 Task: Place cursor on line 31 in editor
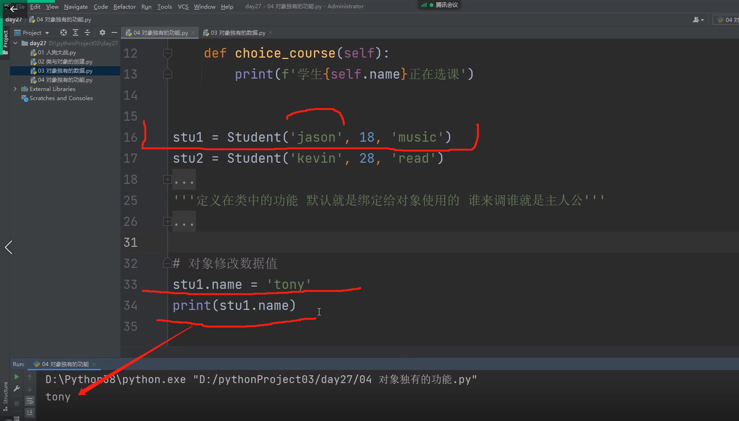(x=453, y=242)
